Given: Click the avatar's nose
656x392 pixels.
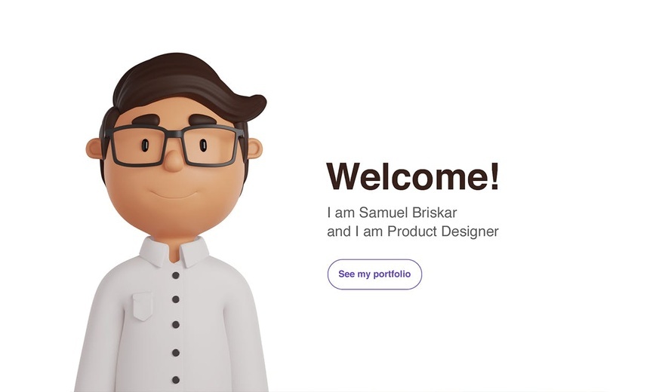Looking at the screenshot, I should pyautogui.click(x=174, y=160).
